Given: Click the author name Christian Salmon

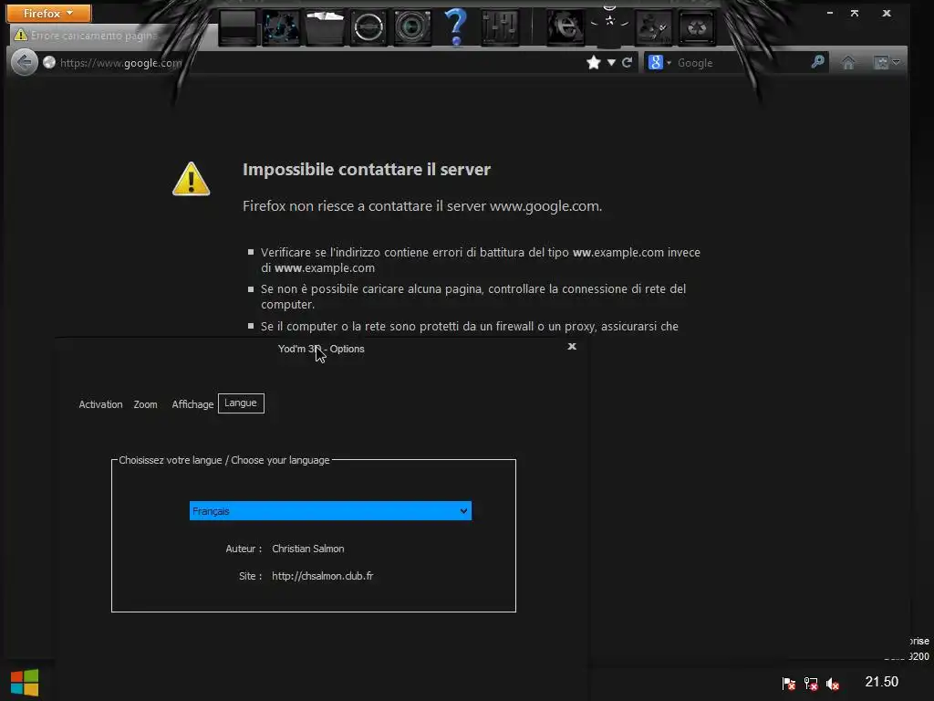Looking at the screenshot, I should click(308, 549).
